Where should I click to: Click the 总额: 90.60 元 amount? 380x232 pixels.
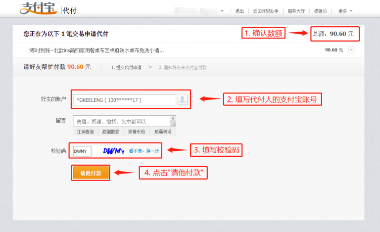click(333, 34)
